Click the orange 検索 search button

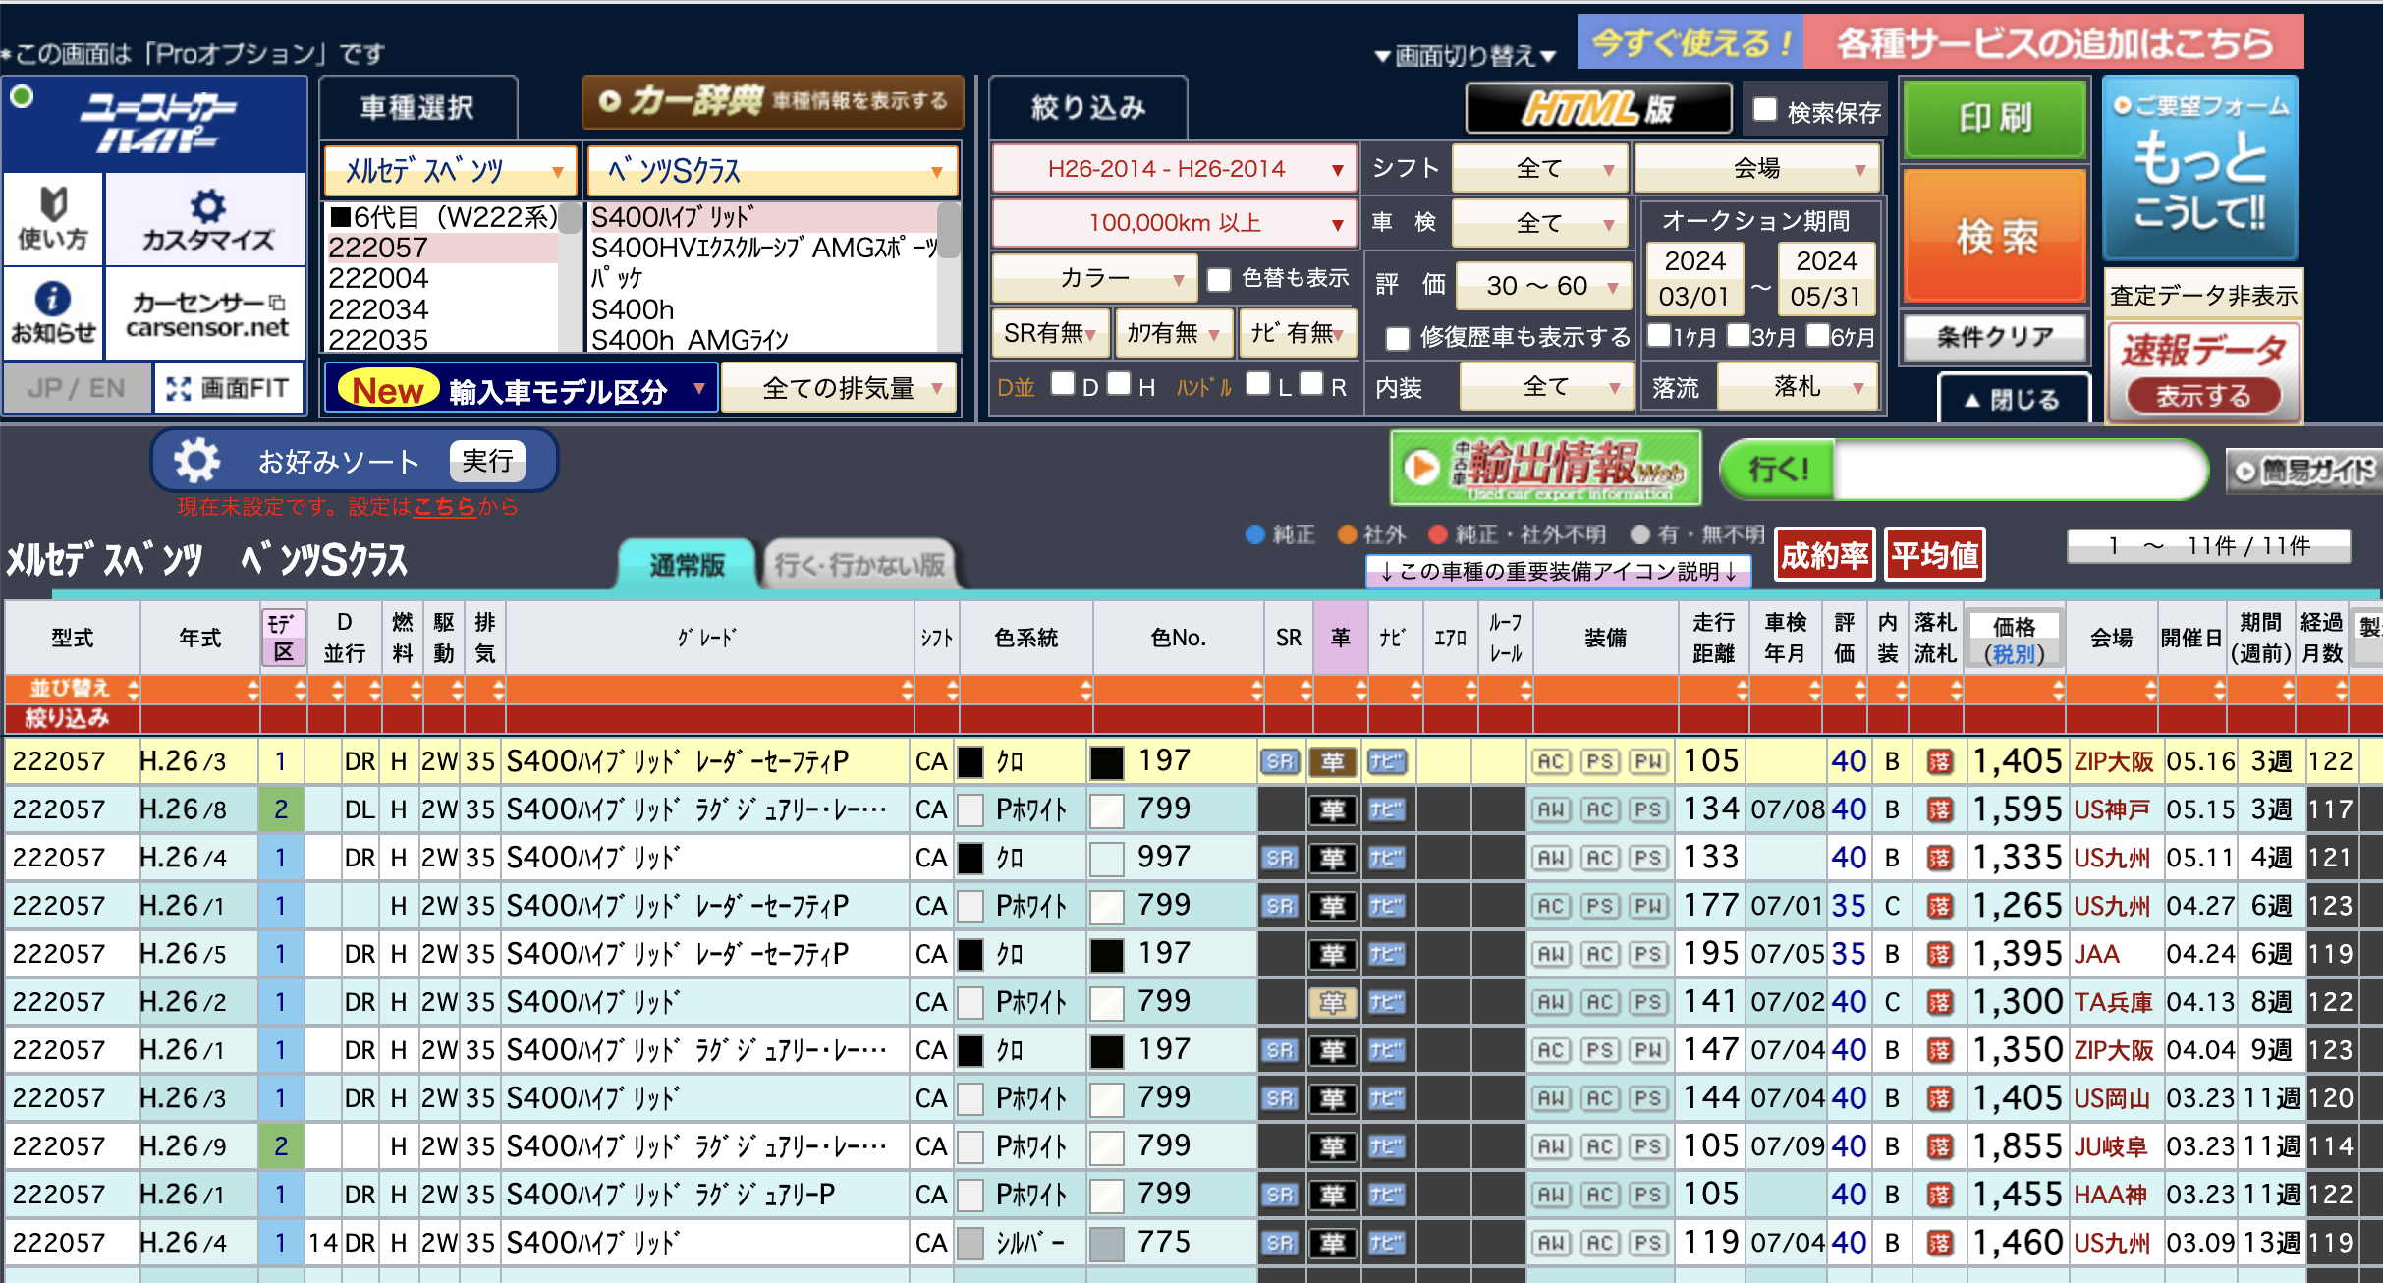coord(1995,236)
